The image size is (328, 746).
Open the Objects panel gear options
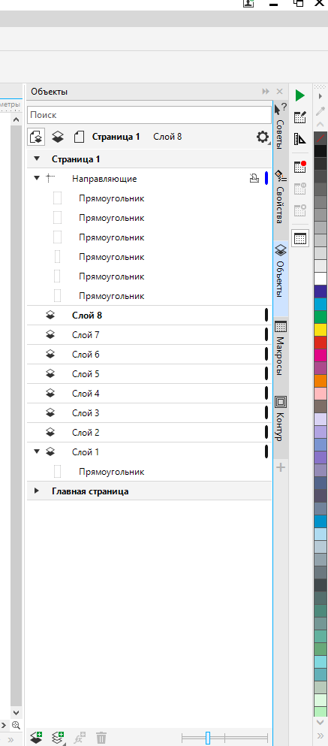(263, 137)
